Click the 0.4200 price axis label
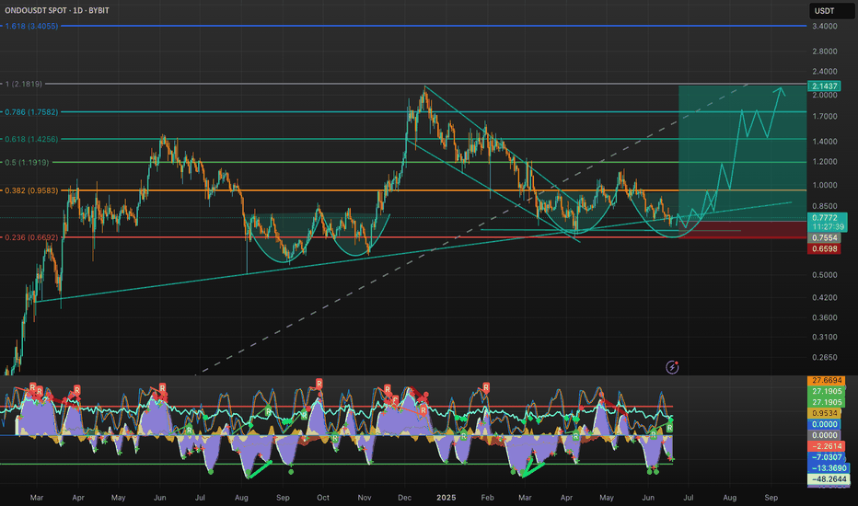The image size is (858, 506). [x=825, y=297]
